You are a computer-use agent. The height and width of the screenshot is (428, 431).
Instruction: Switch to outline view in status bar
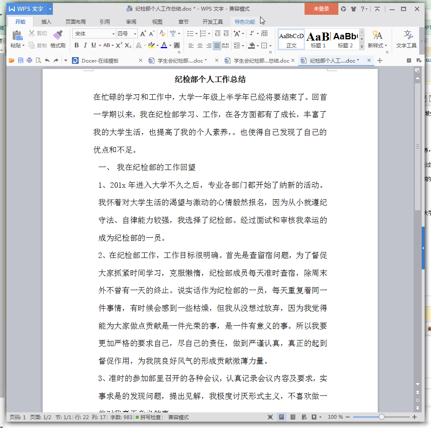pyautogui.click(x=293, y=417)
